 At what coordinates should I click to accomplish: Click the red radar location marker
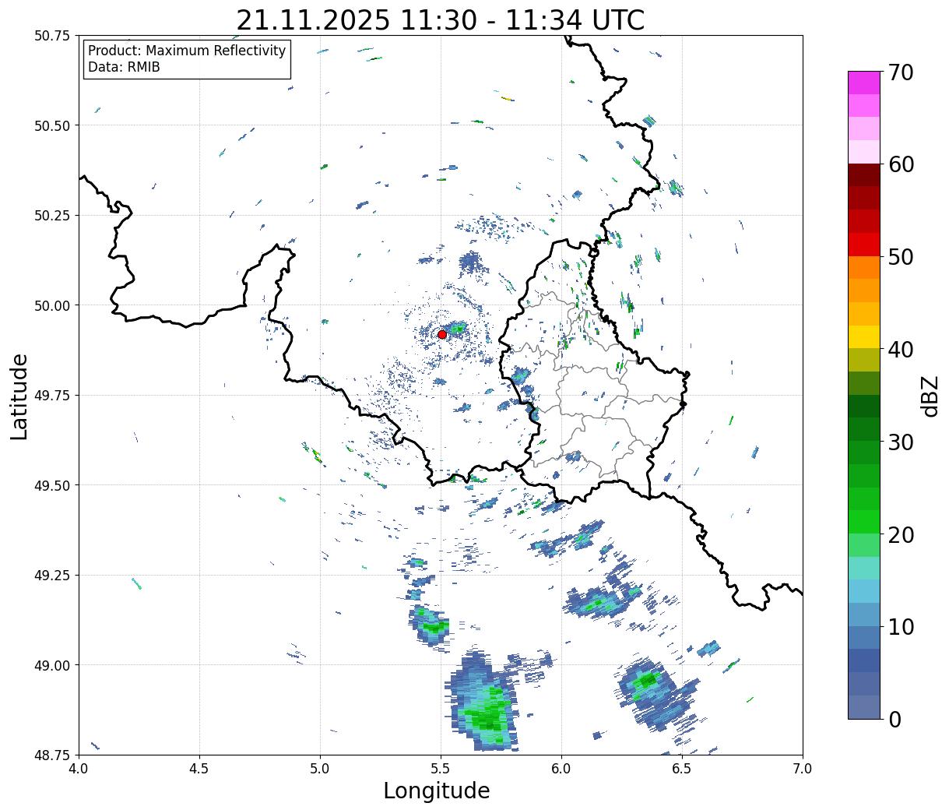click(442, 334)
